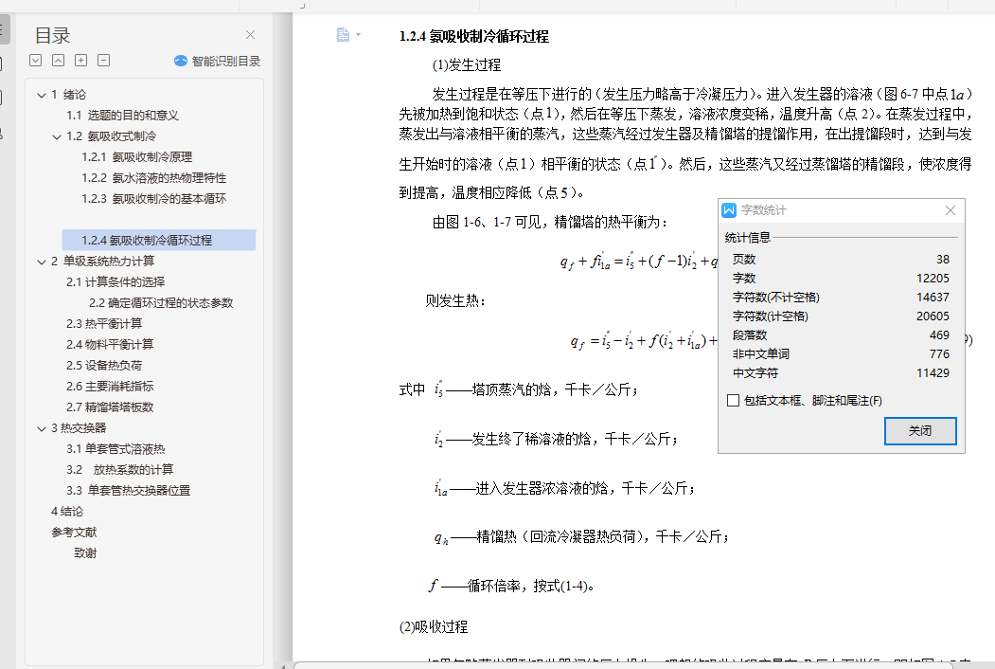This screenshot has height=669, width=995.
Task: Click the horizontal scrollbar below the document
Action: (622, 665)
